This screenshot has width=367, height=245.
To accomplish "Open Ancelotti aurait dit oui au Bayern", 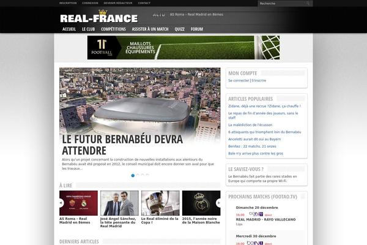I will point(254,139).
